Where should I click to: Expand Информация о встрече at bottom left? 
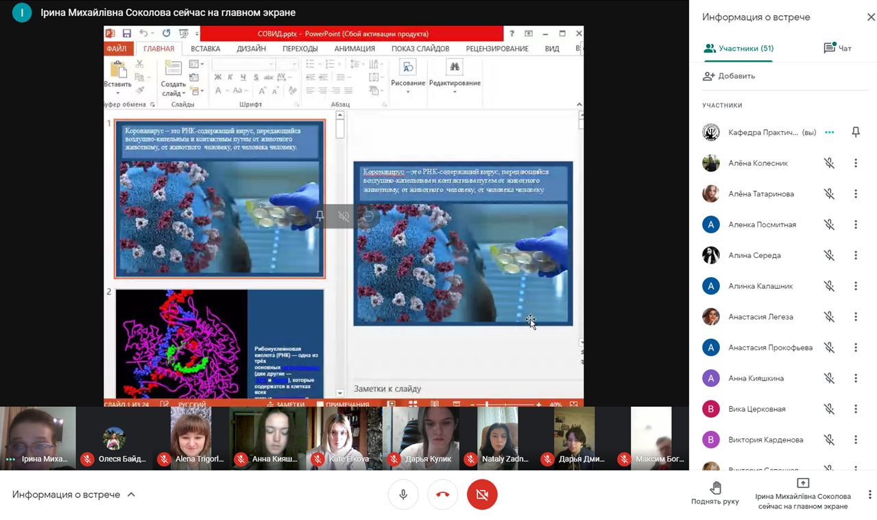coord(73,495)
